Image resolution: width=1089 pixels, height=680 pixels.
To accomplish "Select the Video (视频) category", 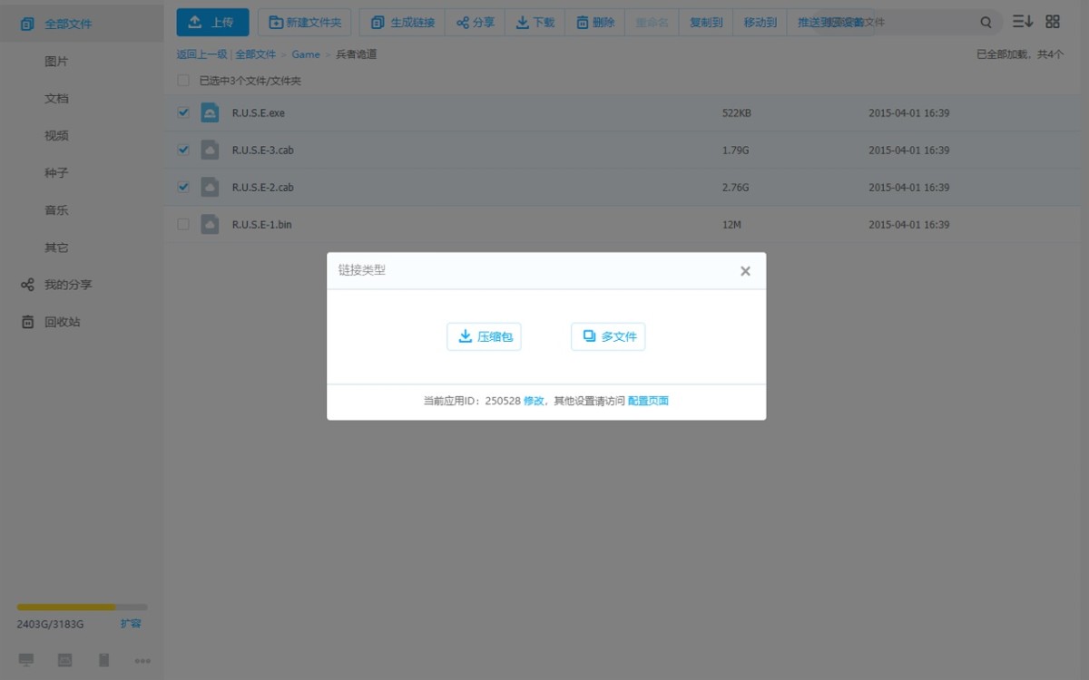I will point(56,136).
